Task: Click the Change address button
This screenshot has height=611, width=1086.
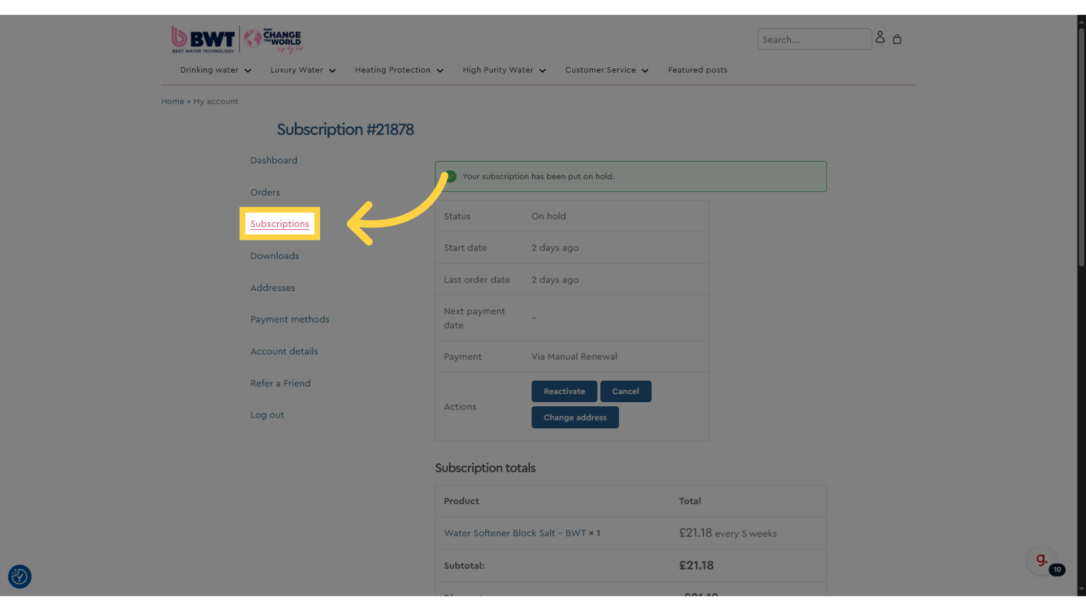Action: tap(575, 417)
